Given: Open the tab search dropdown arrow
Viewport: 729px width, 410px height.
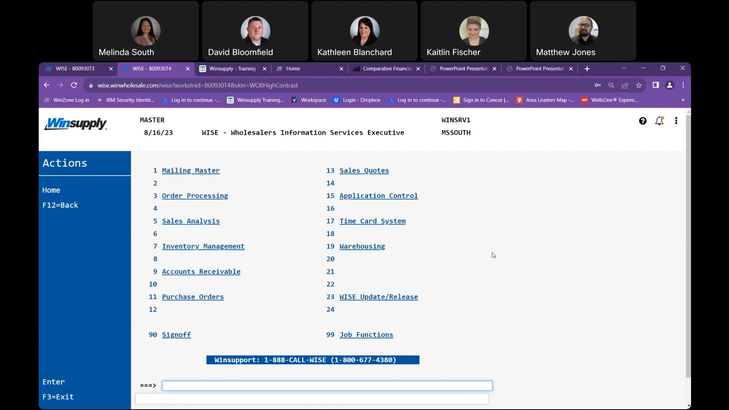Looking at the screenshot, I should click(624, 68).
